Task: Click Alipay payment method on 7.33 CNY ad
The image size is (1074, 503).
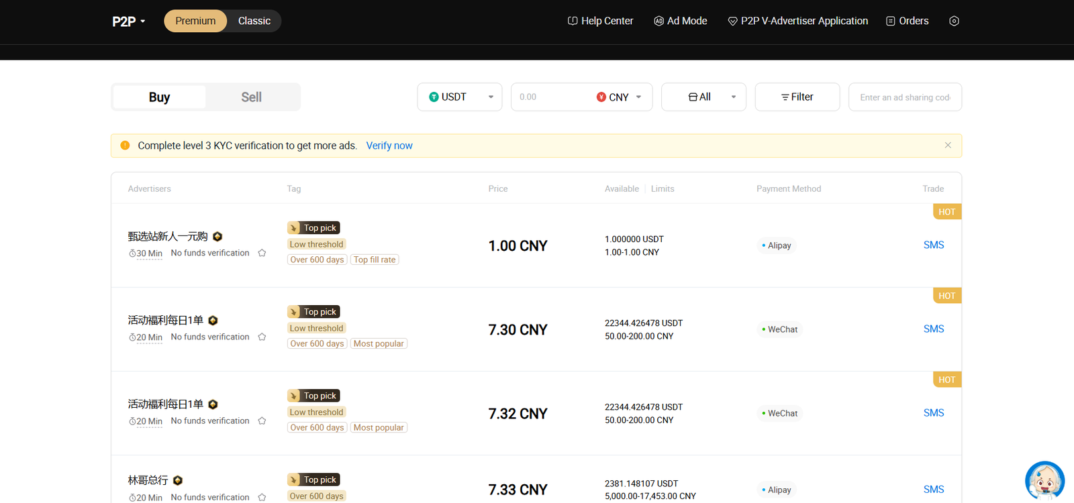Action: coord(776,490)
